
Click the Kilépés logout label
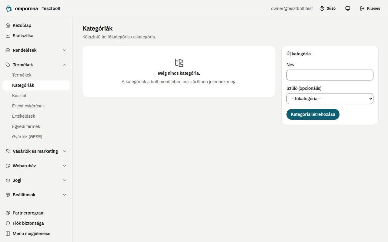pos(373,8)
